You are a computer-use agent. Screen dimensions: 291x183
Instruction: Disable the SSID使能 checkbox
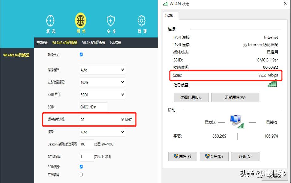(x=81, y=167)
